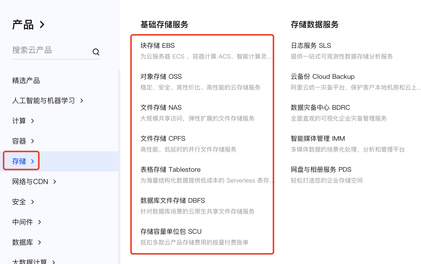
Task: Click the 产品 heading arrow
Action: pyautogui.click(x=42, y=24)
